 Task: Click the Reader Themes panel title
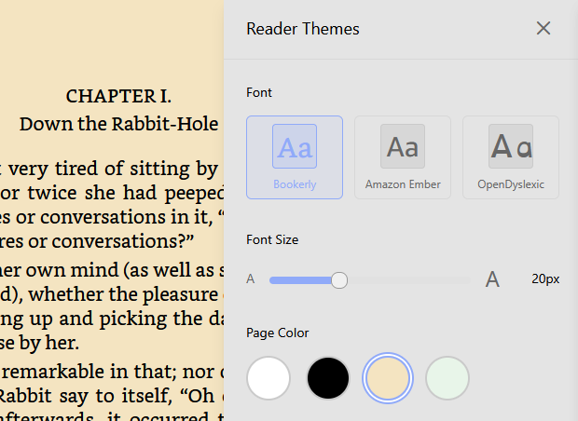coord(303,29)
